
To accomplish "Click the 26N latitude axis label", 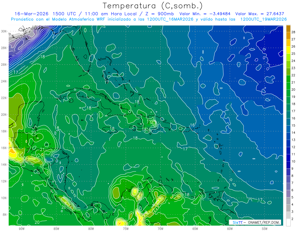I will [4, 65].
